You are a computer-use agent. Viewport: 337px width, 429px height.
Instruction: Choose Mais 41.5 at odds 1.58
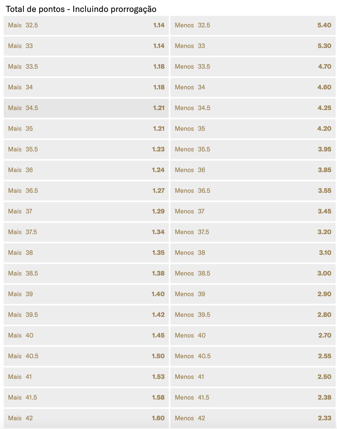[x=86, y=398]
